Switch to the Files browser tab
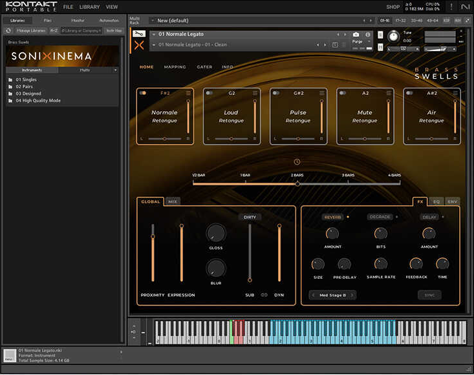 [48, 21]
